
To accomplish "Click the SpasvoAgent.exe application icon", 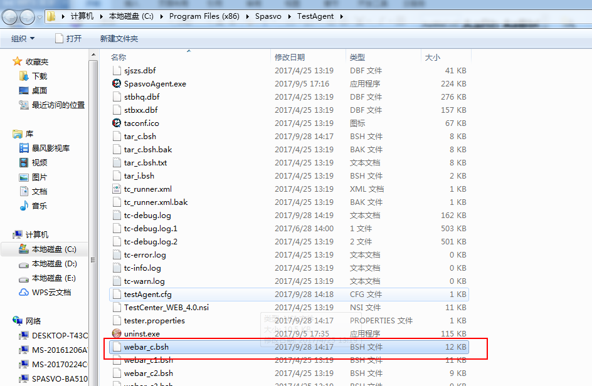I will (x=117, y=83).
